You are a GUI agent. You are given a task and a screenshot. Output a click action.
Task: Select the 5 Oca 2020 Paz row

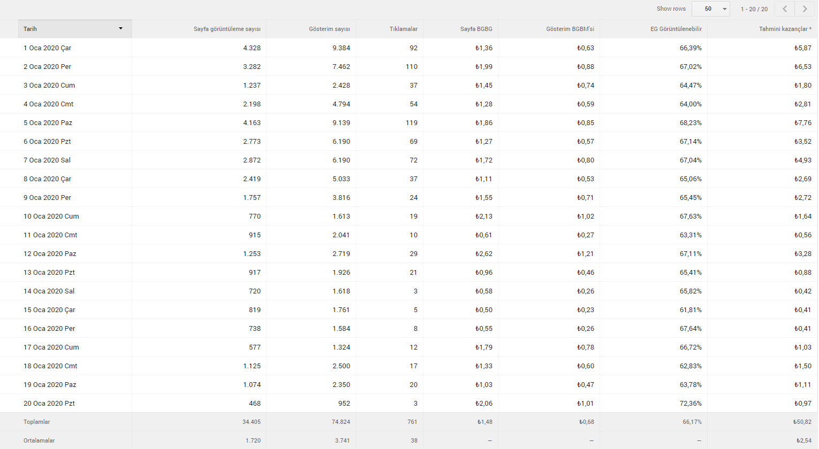(409, 122)
